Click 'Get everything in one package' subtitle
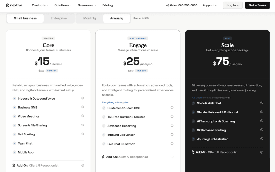The image size is (275, 172). tap(227, 50)
